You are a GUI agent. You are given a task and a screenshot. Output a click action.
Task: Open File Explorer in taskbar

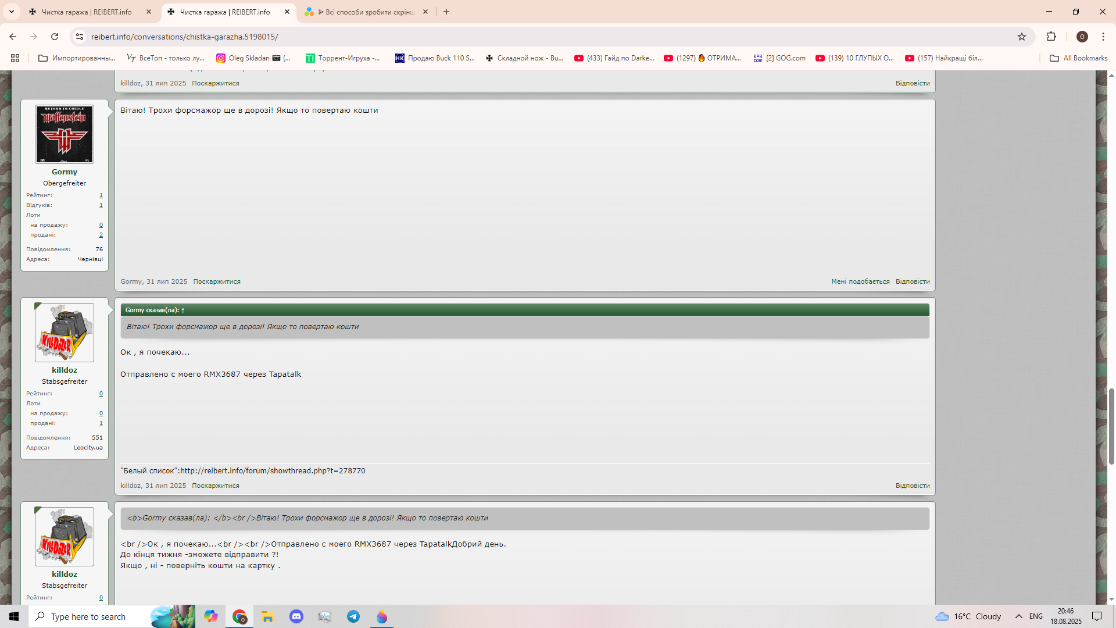pos(267,616)
